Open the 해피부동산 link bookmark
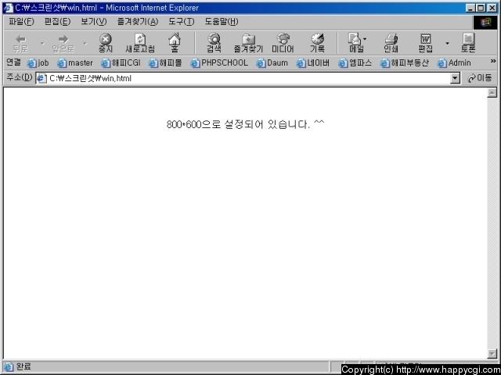Image resolution: width=501 pixels, height=375 pixels. (x=404, y=63)
